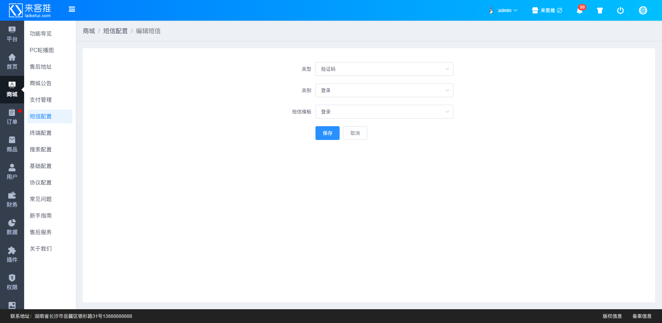
Task: Open the globe language icon
Action: click(x=643, y=10)
